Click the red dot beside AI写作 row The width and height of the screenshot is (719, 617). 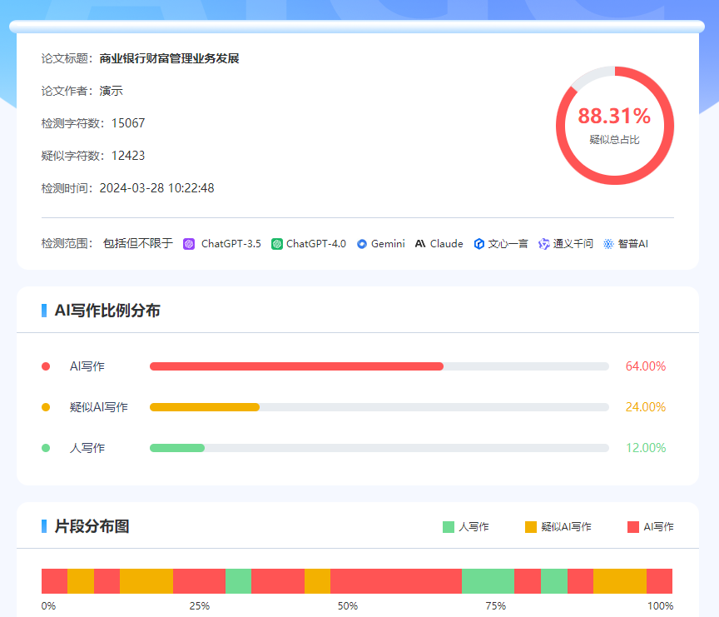point(46,366)
